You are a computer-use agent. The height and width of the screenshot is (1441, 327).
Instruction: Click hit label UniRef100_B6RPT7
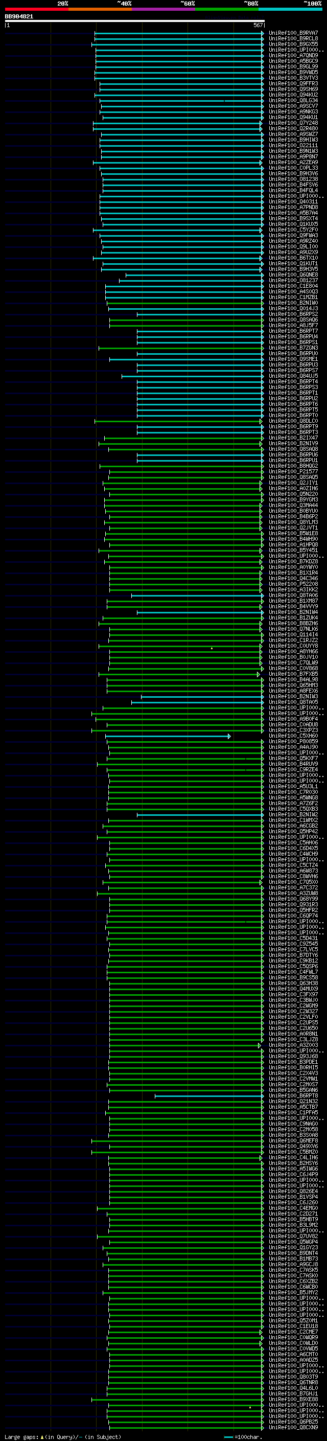tap(293, 331)
